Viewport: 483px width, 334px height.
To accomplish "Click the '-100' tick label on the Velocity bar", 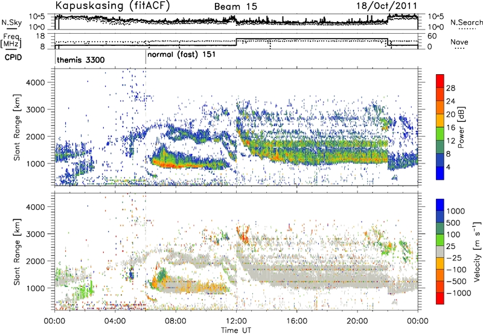I will pyautogui.click(x=456, y=269).
